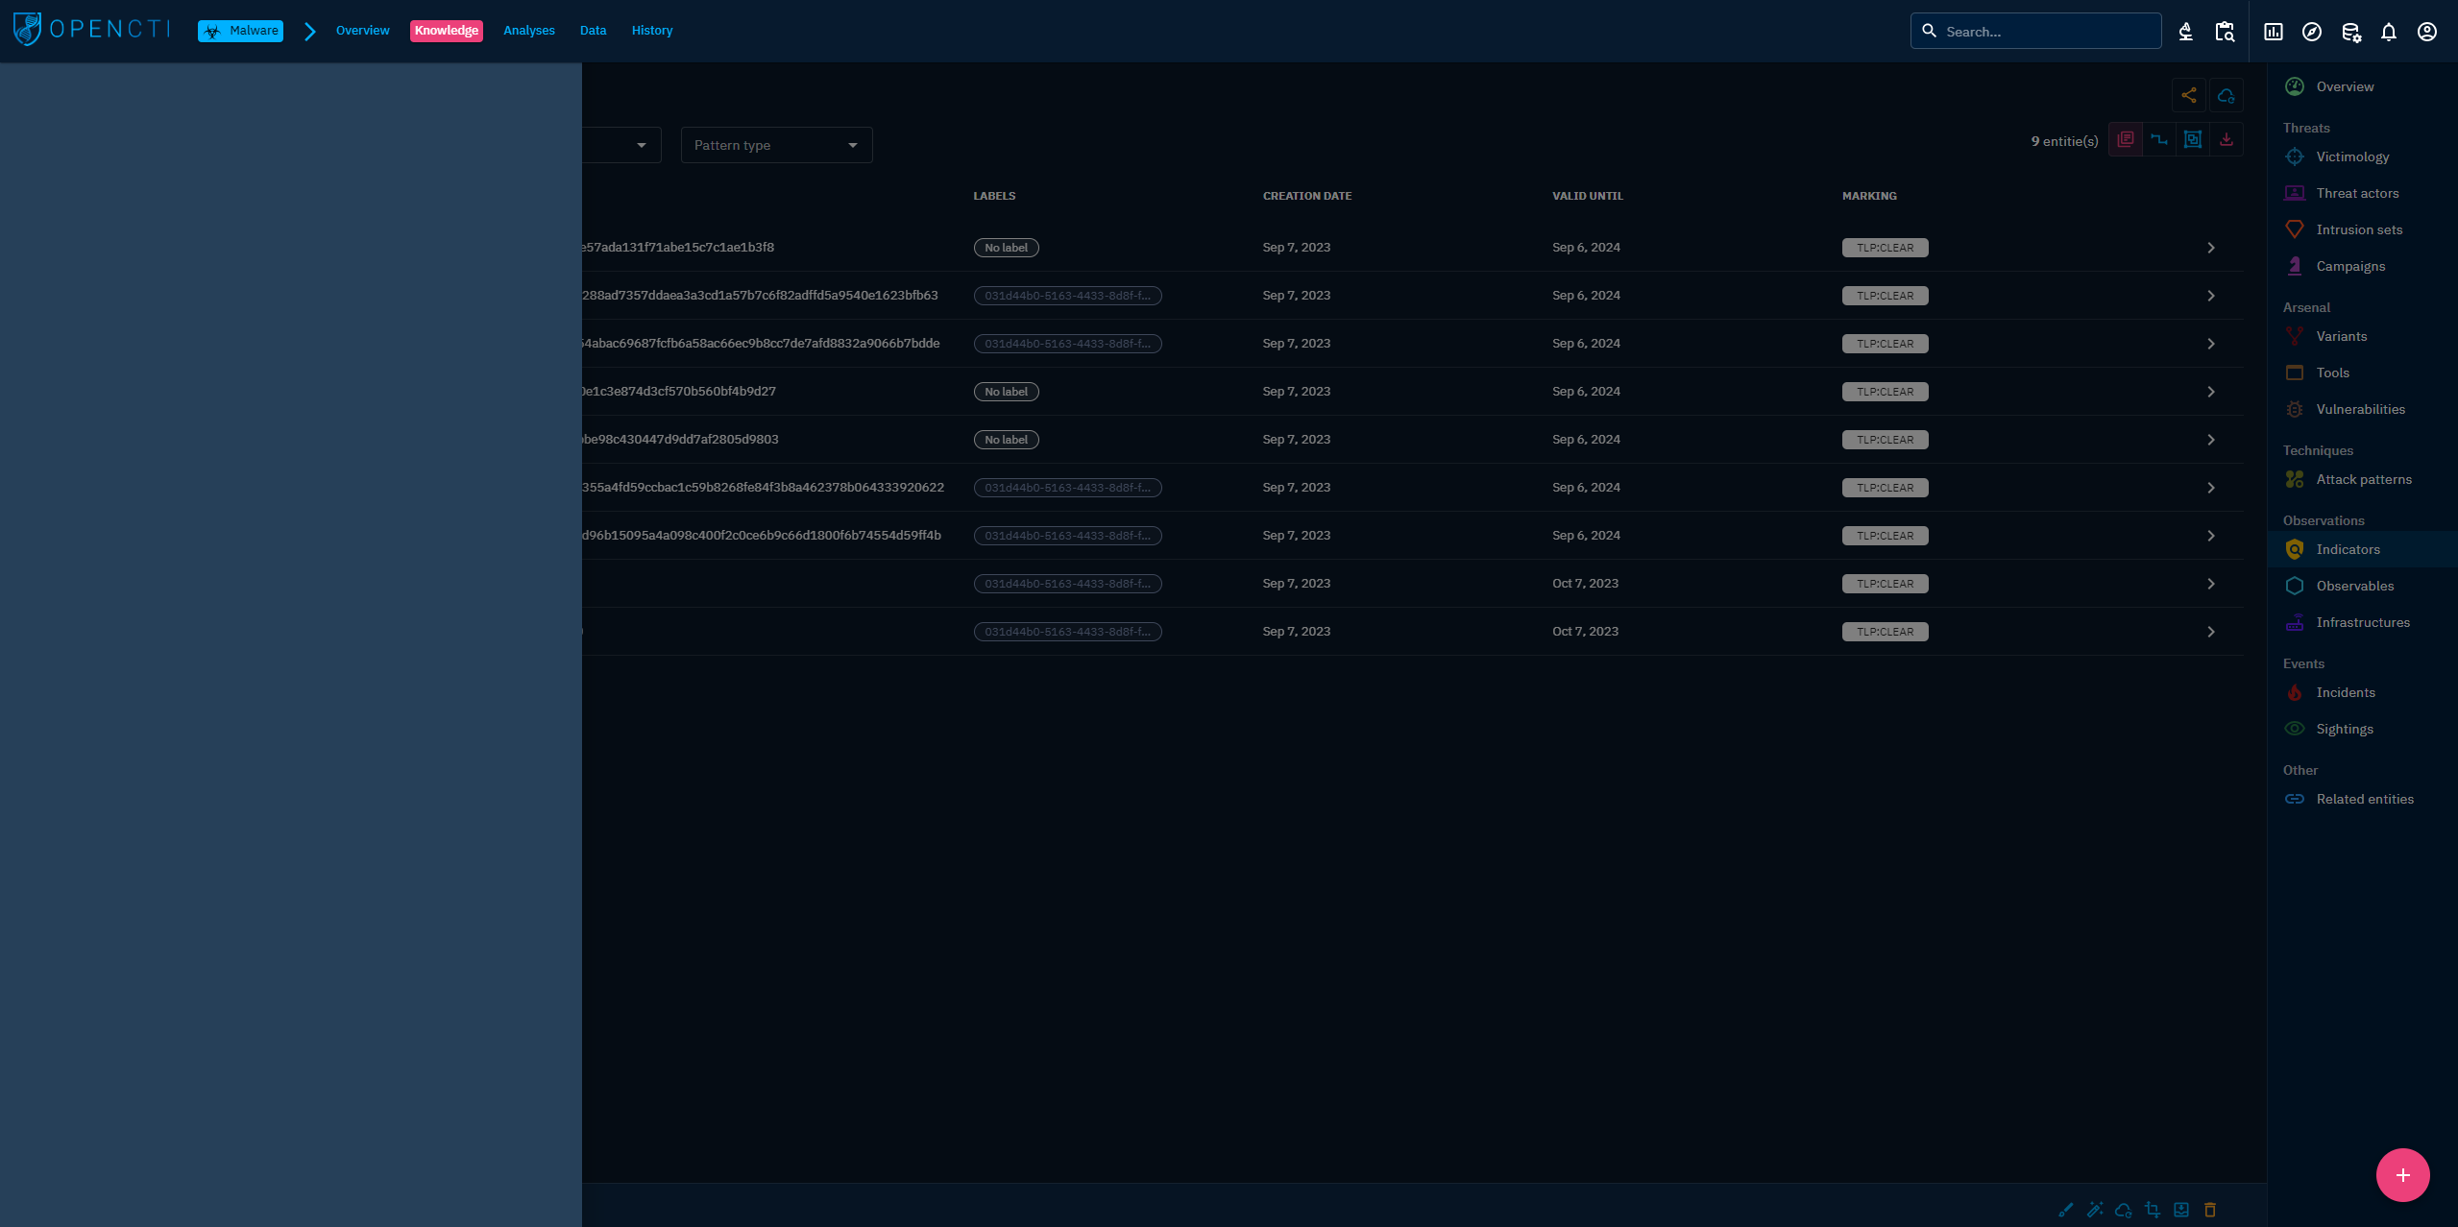Click the pink add plus button
Screen dimensions: 2458x1227
pos(2402,1175)
